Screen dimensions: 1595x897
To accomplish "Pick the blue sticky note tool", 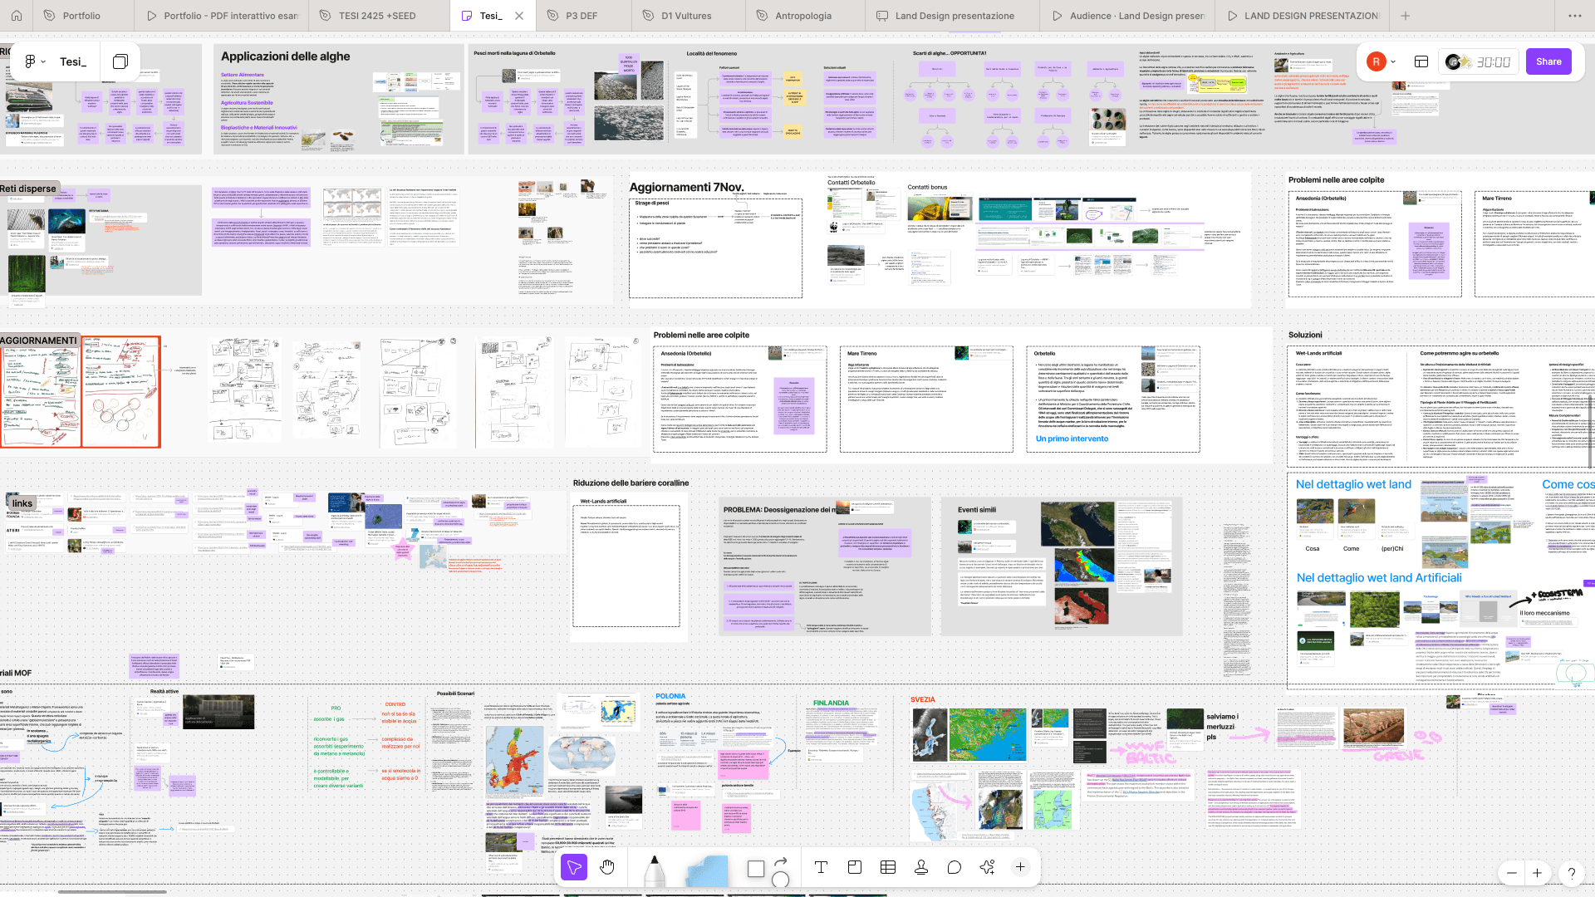I will pyautogui.click(x=707, y=870).
